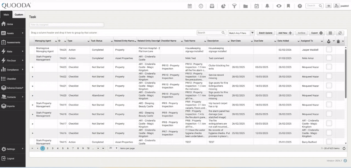Expand row TA620 details
The image size is (351, 168).
pos(32,95)
